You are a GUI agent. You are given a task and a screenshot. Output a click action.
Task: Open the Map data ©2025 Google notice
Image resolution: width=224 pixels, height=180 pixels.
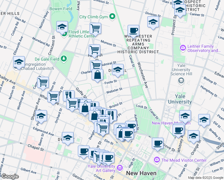(205, 178)
